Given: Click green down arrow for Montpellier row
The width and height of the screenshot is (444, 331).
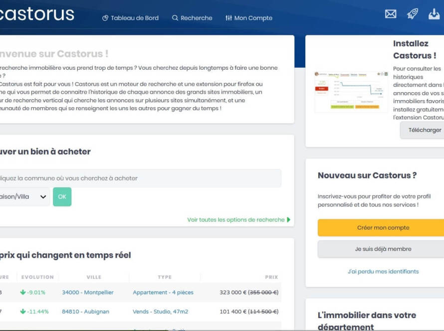Looking at the screenshot, I should (23, 293).
